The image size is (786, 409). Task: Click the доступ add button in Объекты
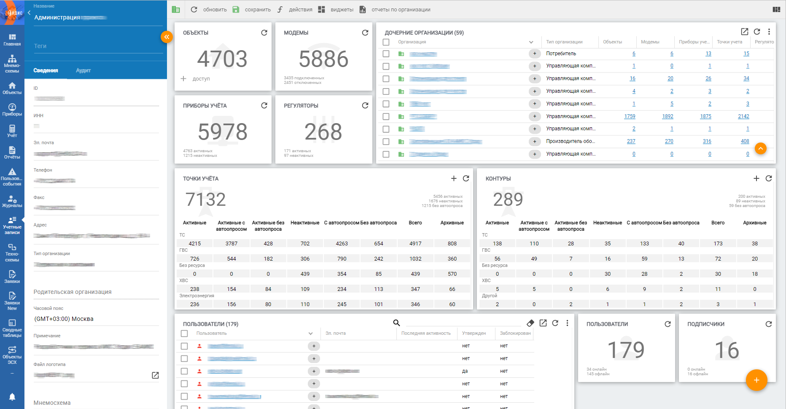[x=196, y=78]
